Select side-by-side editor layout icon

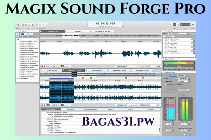[178, 25]
